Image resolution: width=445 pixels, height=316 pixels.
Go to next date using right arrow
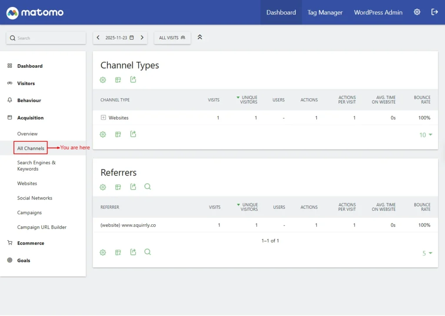pos(142,38)
